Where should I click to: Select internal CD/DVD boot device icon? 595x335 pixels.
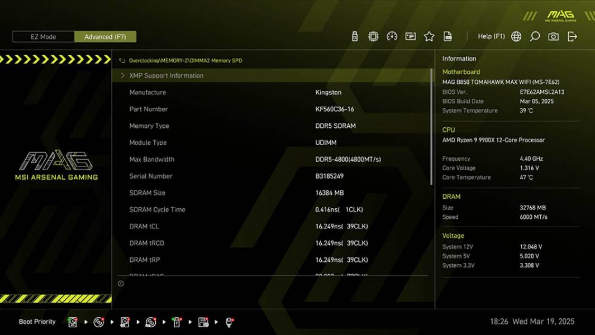coord(99,322)
